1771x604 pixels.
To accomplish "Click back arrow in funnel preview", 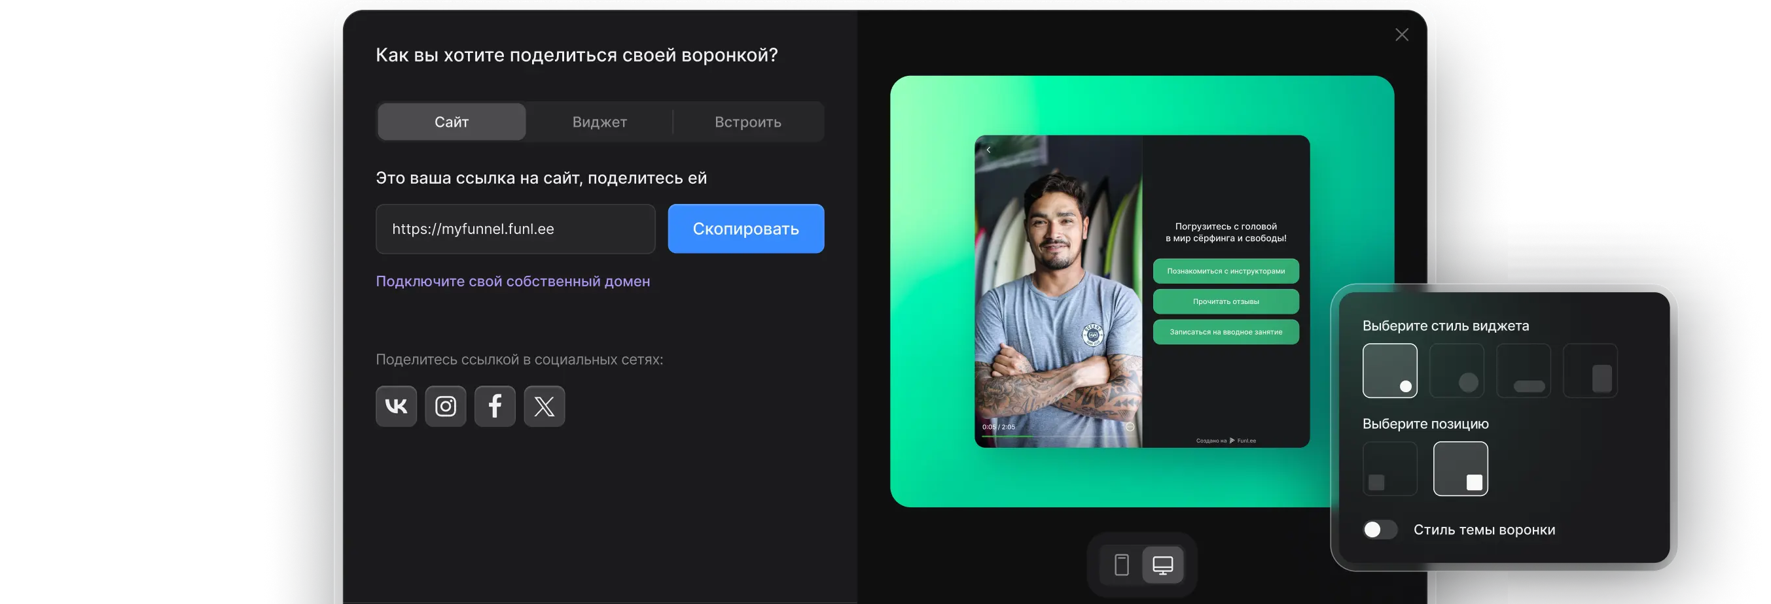I will (x=989, y=150).
